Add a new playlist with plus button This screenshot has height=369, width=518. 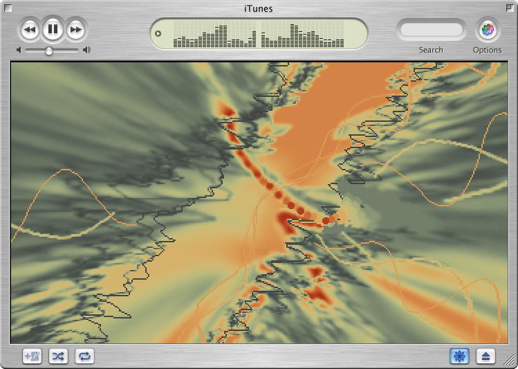click(32, 356)
